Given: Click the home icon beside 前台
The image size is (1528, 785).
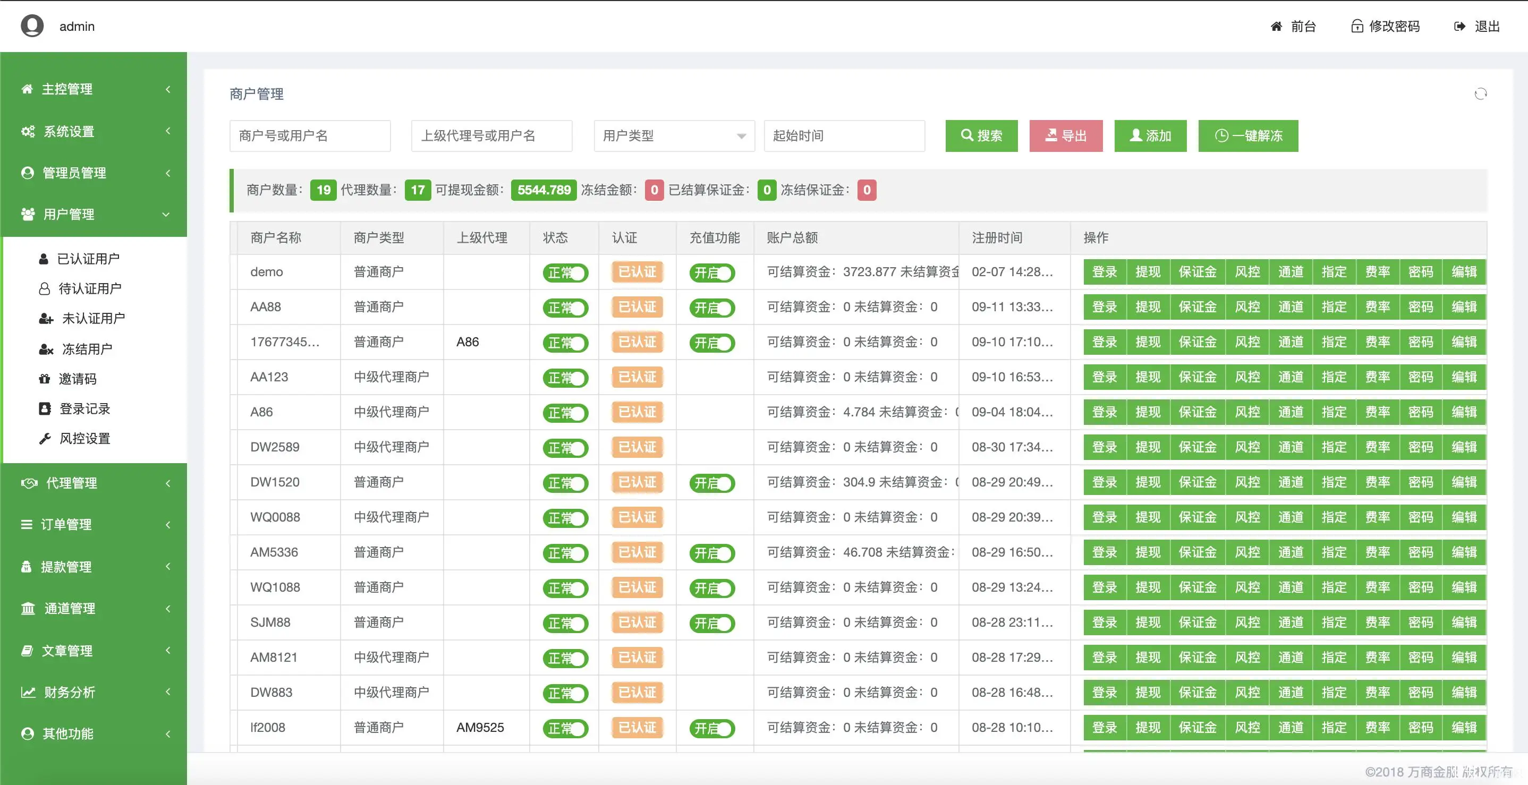Looking at the screenshot, I should pos(1276,26).
